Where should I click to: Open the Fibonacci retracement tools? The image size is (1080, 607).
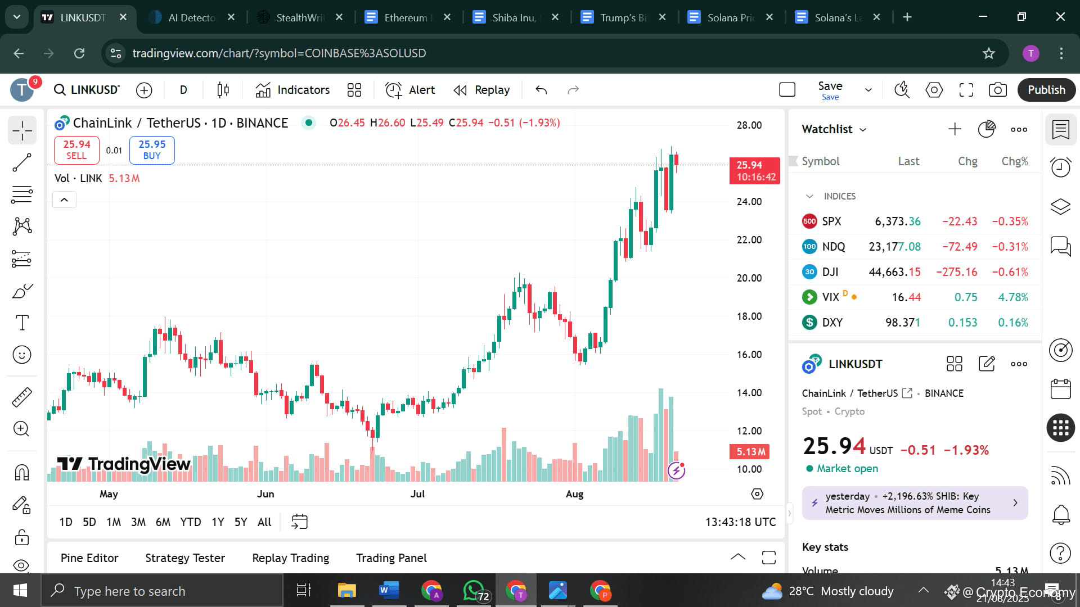[22, 194]
